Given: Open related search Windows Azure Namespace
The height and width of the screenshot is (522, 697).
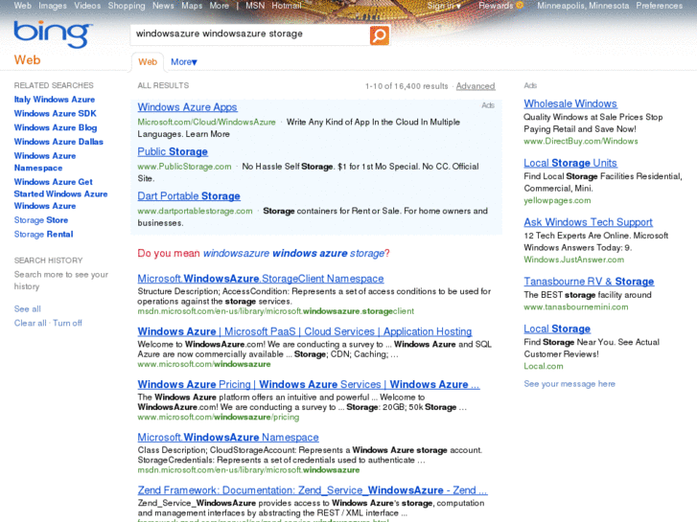Looking at the screenshot, I should coord(44,162).
